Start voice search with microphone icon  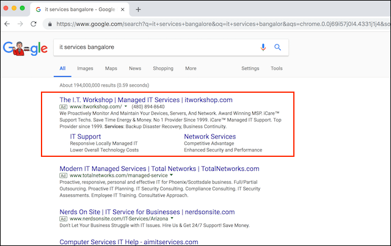point(263,47)
